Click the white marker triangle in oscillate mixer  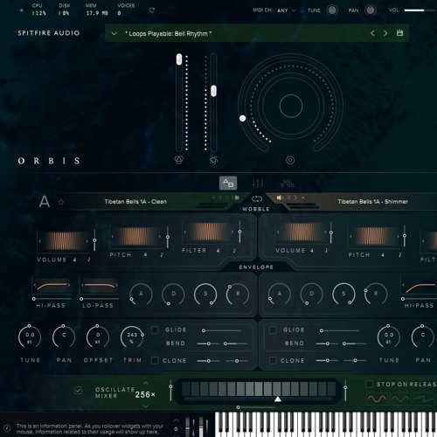(278, 399)
